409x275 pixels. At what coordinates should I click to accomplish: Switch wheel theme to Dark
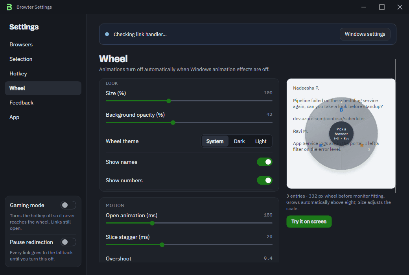239,141
